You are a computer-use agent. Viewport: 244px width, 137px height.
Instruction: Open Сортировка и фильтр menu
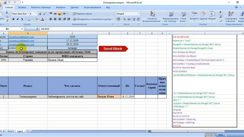pyautogui.click(x=231, y=17)
